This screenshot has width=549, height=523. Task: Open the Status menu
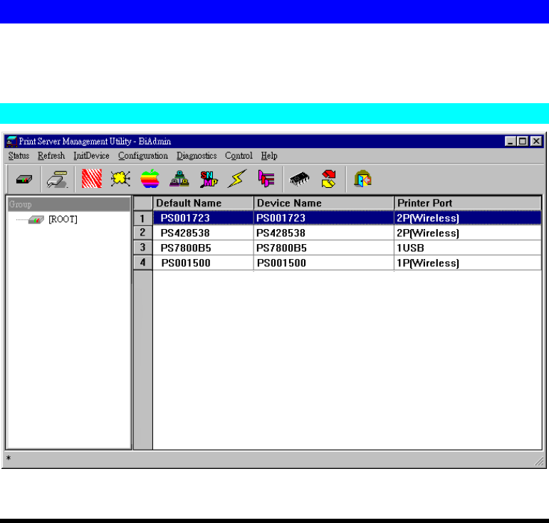tap(19, 156)
